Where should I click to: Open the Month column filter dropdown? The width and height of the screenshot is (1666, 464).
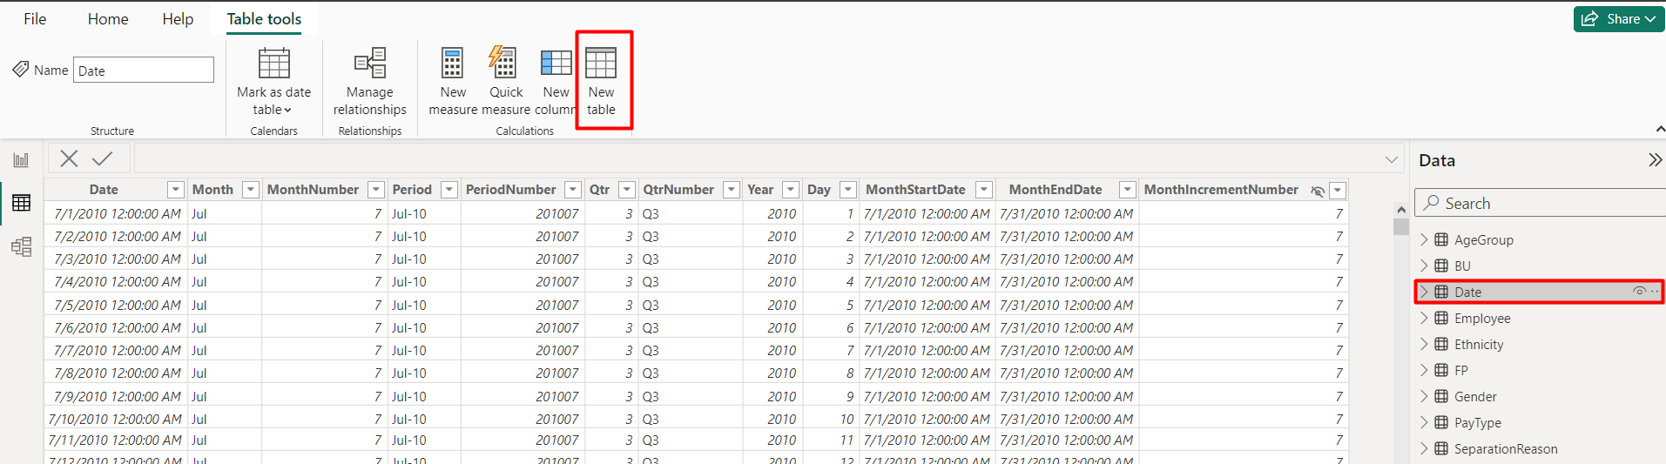point(251,190)
